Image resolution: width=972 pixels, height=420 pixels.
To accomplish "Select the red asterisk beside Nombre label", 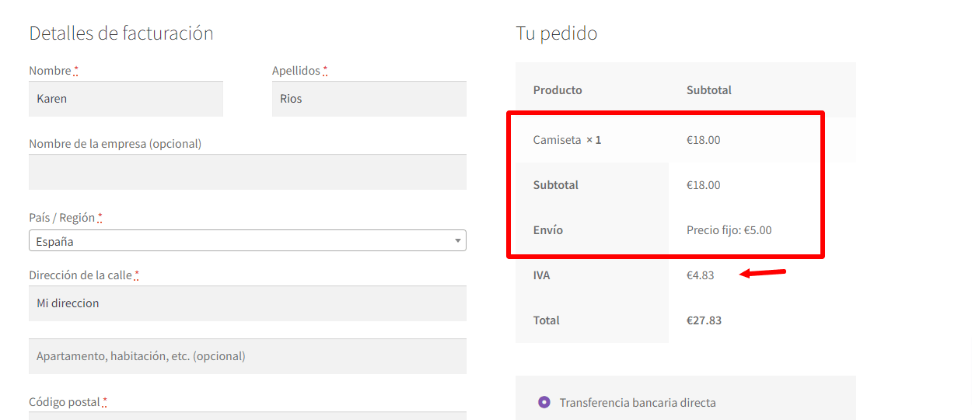I will click(x=76, y=71).
